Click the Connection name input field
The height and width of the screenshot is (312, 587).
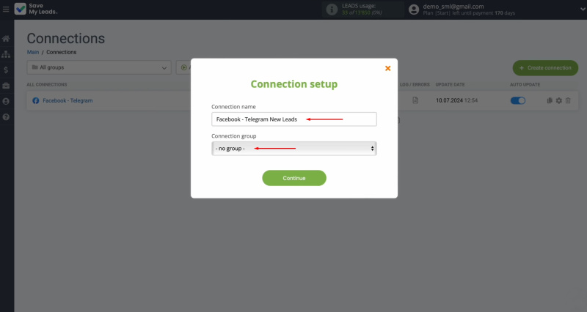click(294, 119)
